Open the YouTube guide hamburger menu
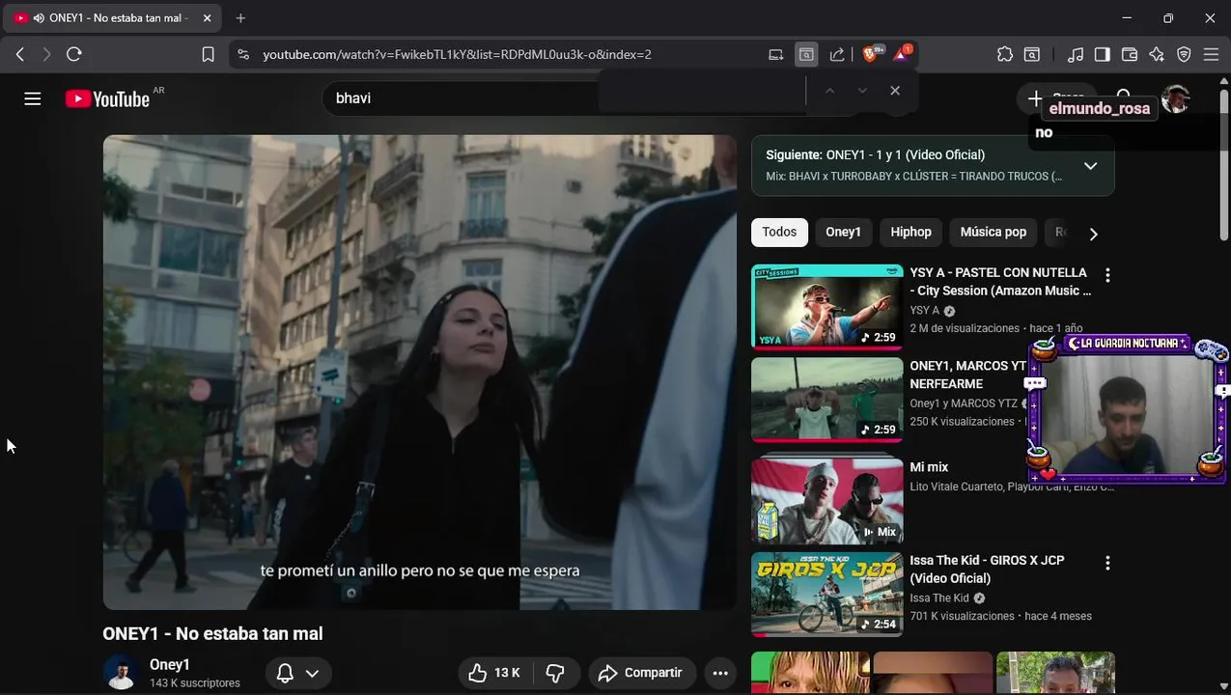Image resolution: width=1231 pixels, height=695 pixels. click(x=33, y=98)
